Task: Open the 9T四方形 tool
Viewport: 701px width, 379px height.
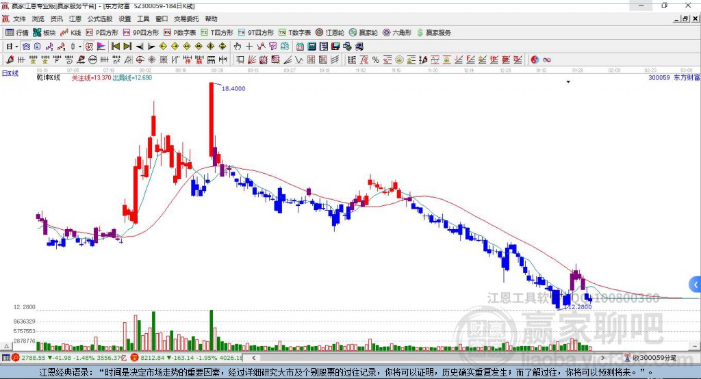Action: tap(256, 33)
